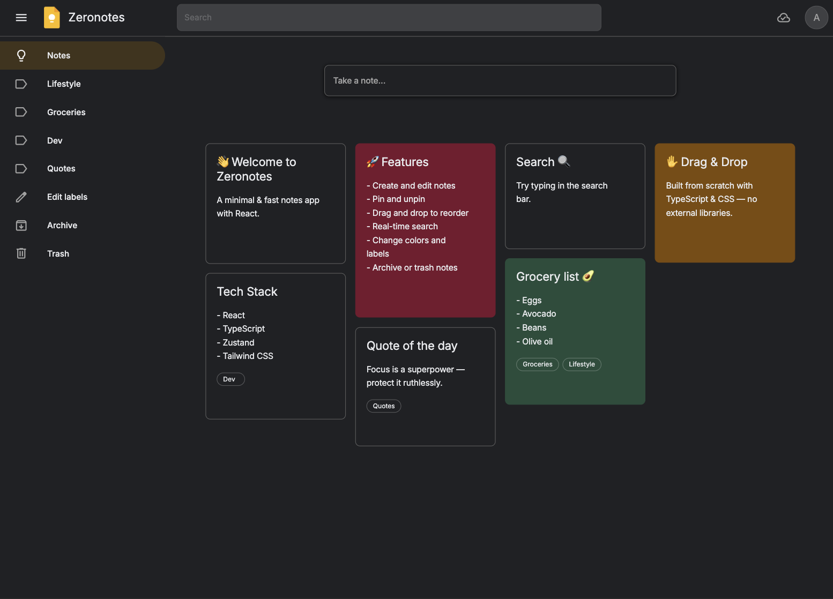Filter notes by Lifestyle label
The height and width of the screenshot is (599, 833).
[83, 84]
